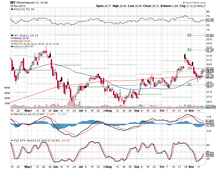
Task: Click the blue 29.18 MA price tag
Action: [x=210, y=76]
